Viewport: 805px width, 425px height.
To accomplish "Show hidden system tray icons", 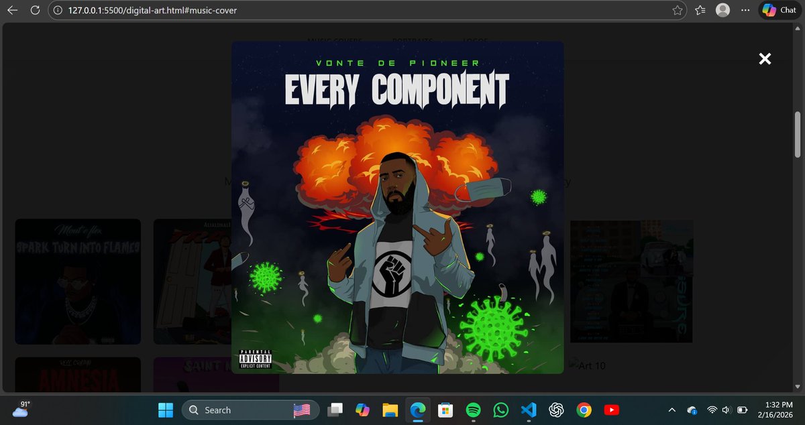I will [672, 410].
